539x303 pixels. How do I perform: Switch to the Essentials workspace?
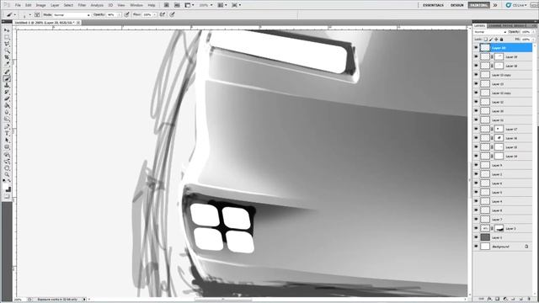(x=433, y=5)
